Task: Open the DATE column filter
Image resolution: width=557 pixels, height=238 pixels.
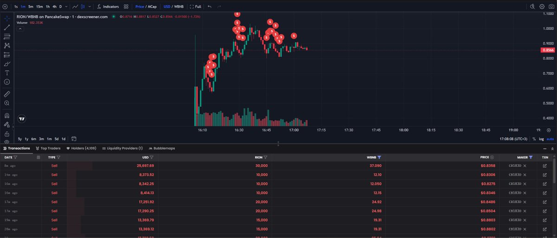Action: (x=15, y=157)
